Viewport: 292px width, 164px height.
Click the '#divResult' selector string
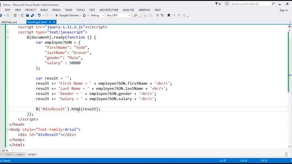point(53,109)
